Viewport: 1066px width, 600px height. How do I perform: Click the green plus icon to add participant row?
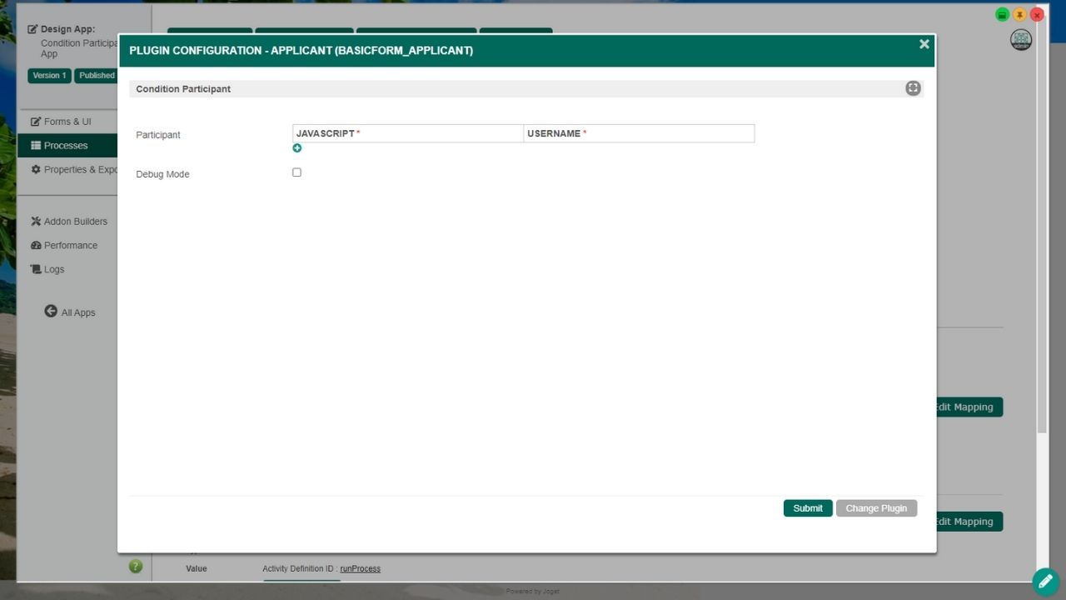(297, 148)
